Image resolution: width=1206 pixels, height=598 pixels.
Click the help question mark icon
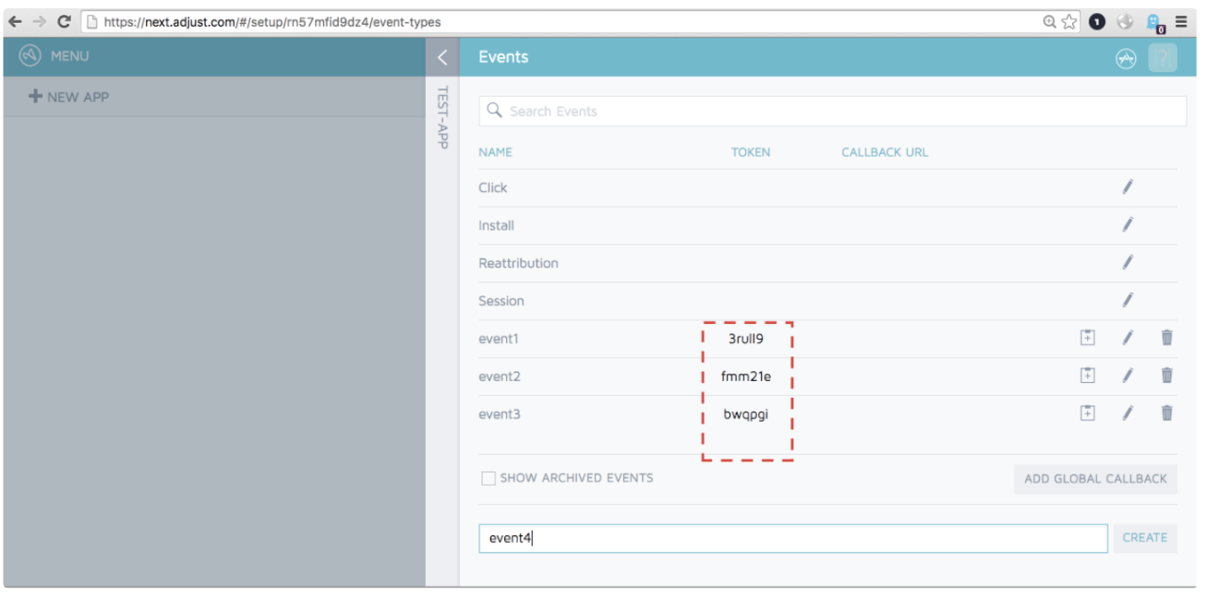coord(1163,58)
